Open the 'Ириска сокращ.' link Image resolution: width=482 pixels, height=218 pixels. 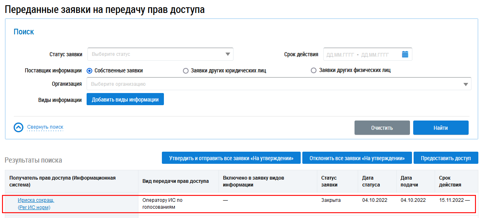36,200
